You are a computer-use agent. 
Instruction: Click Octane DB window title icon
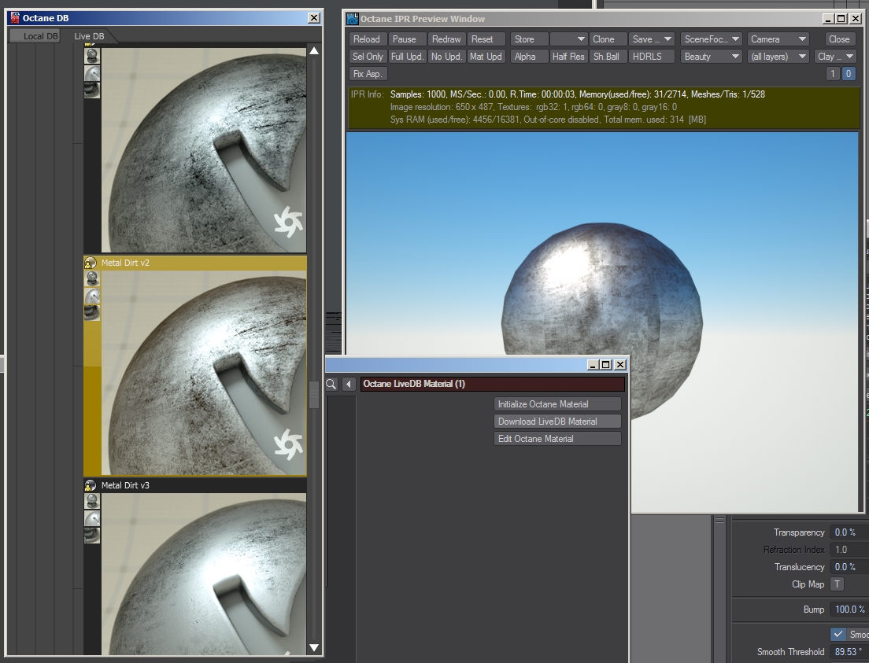pos(15,18)
